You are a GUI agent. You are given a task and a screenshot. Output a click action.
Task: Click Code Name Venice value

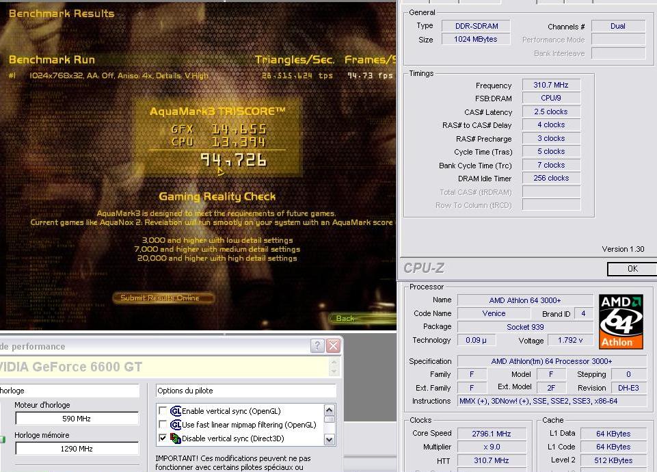[494, 313]
